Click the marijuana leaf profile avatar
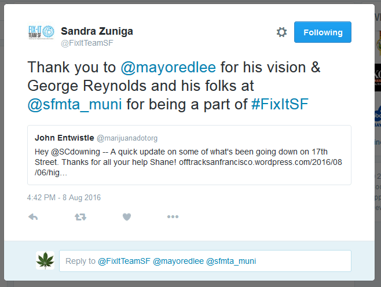Screen dimensions: 381x287 (x=45, y=261)
